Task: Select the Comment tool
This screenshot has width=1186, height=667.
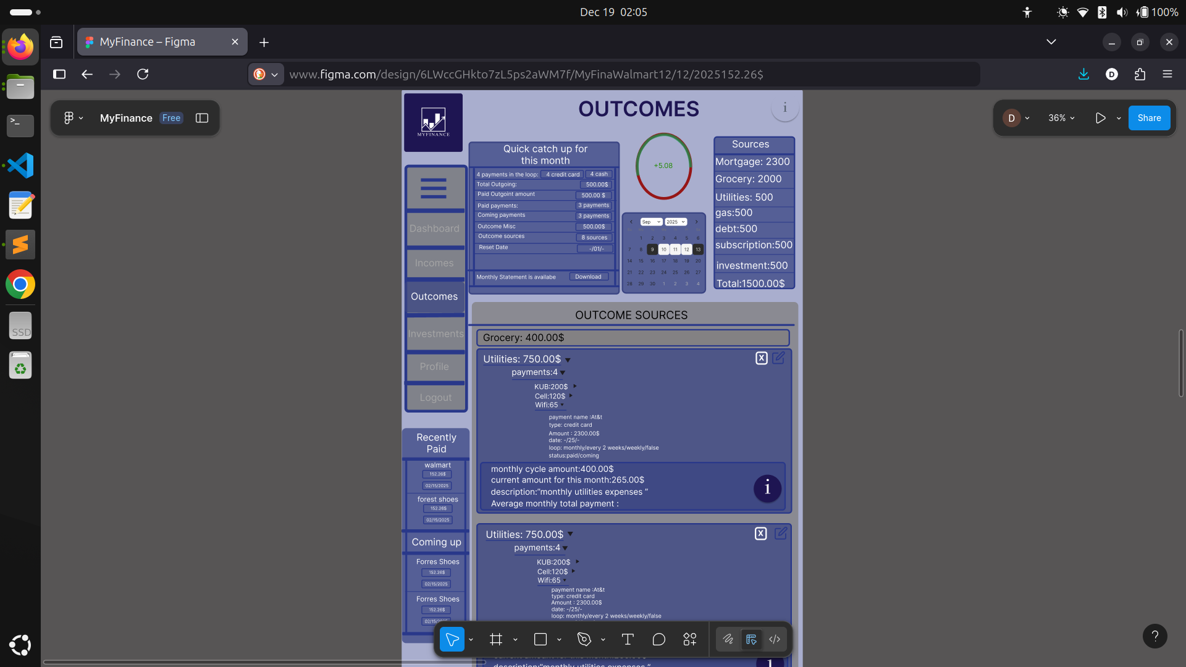Action: pos(658,639)
